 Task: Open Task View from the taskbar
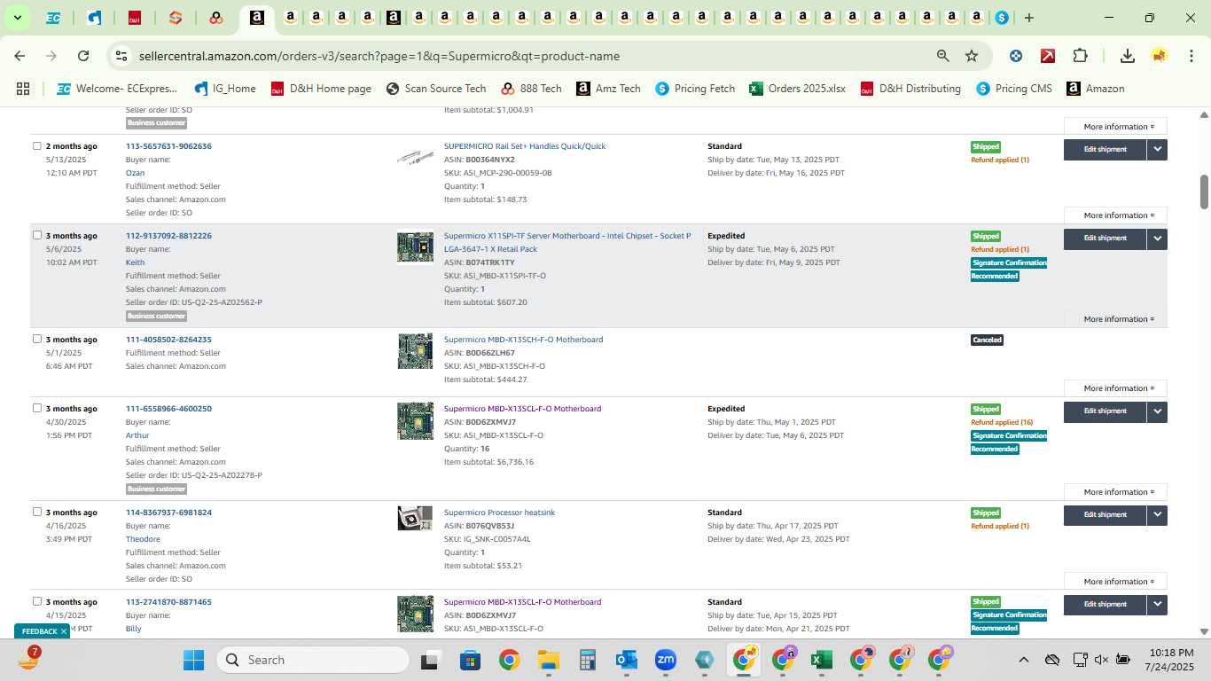click(431, 660)
